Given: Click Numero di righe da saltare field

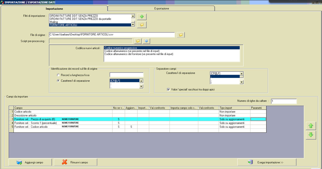Looking at the screenshot, I should 284,101.
